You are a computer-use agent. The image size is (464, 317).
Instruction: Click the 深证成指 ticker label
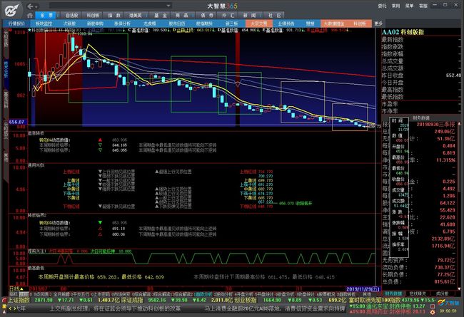(132, 300)
